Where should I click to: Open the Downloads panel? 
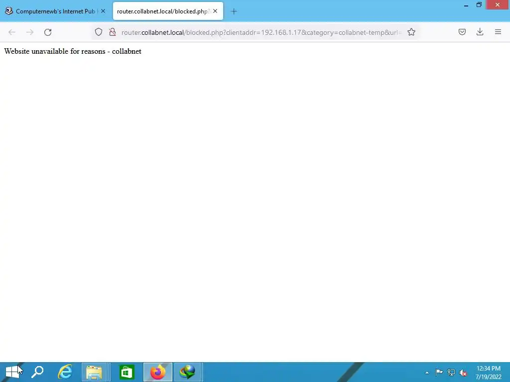[480, 32]
